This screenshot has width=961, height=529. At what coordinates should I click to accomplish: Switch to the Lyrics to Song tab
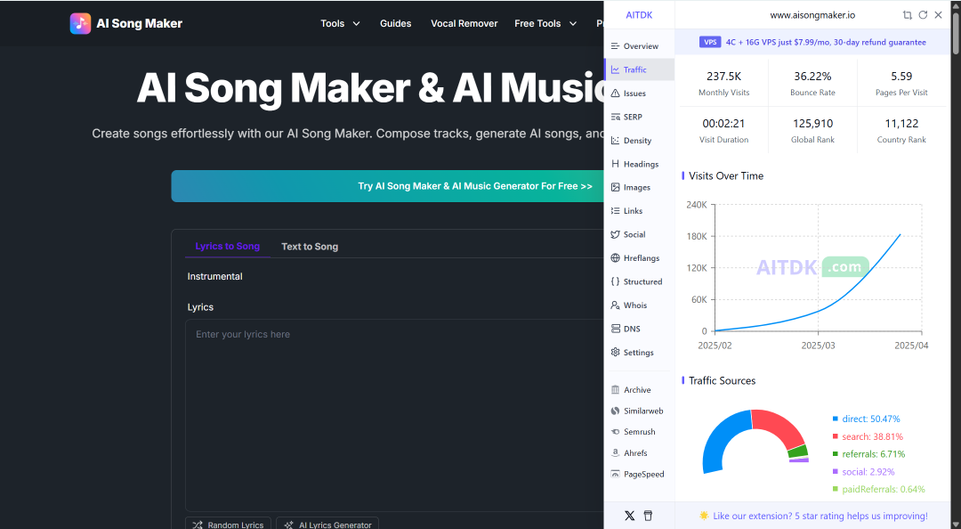(228, 246)
